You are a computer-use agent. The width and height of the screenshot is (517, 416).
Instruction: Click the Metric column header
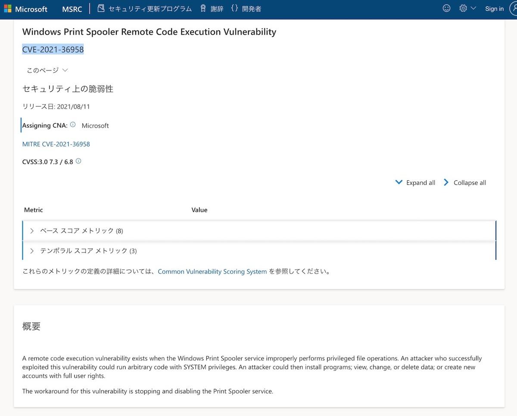(34, 210)
